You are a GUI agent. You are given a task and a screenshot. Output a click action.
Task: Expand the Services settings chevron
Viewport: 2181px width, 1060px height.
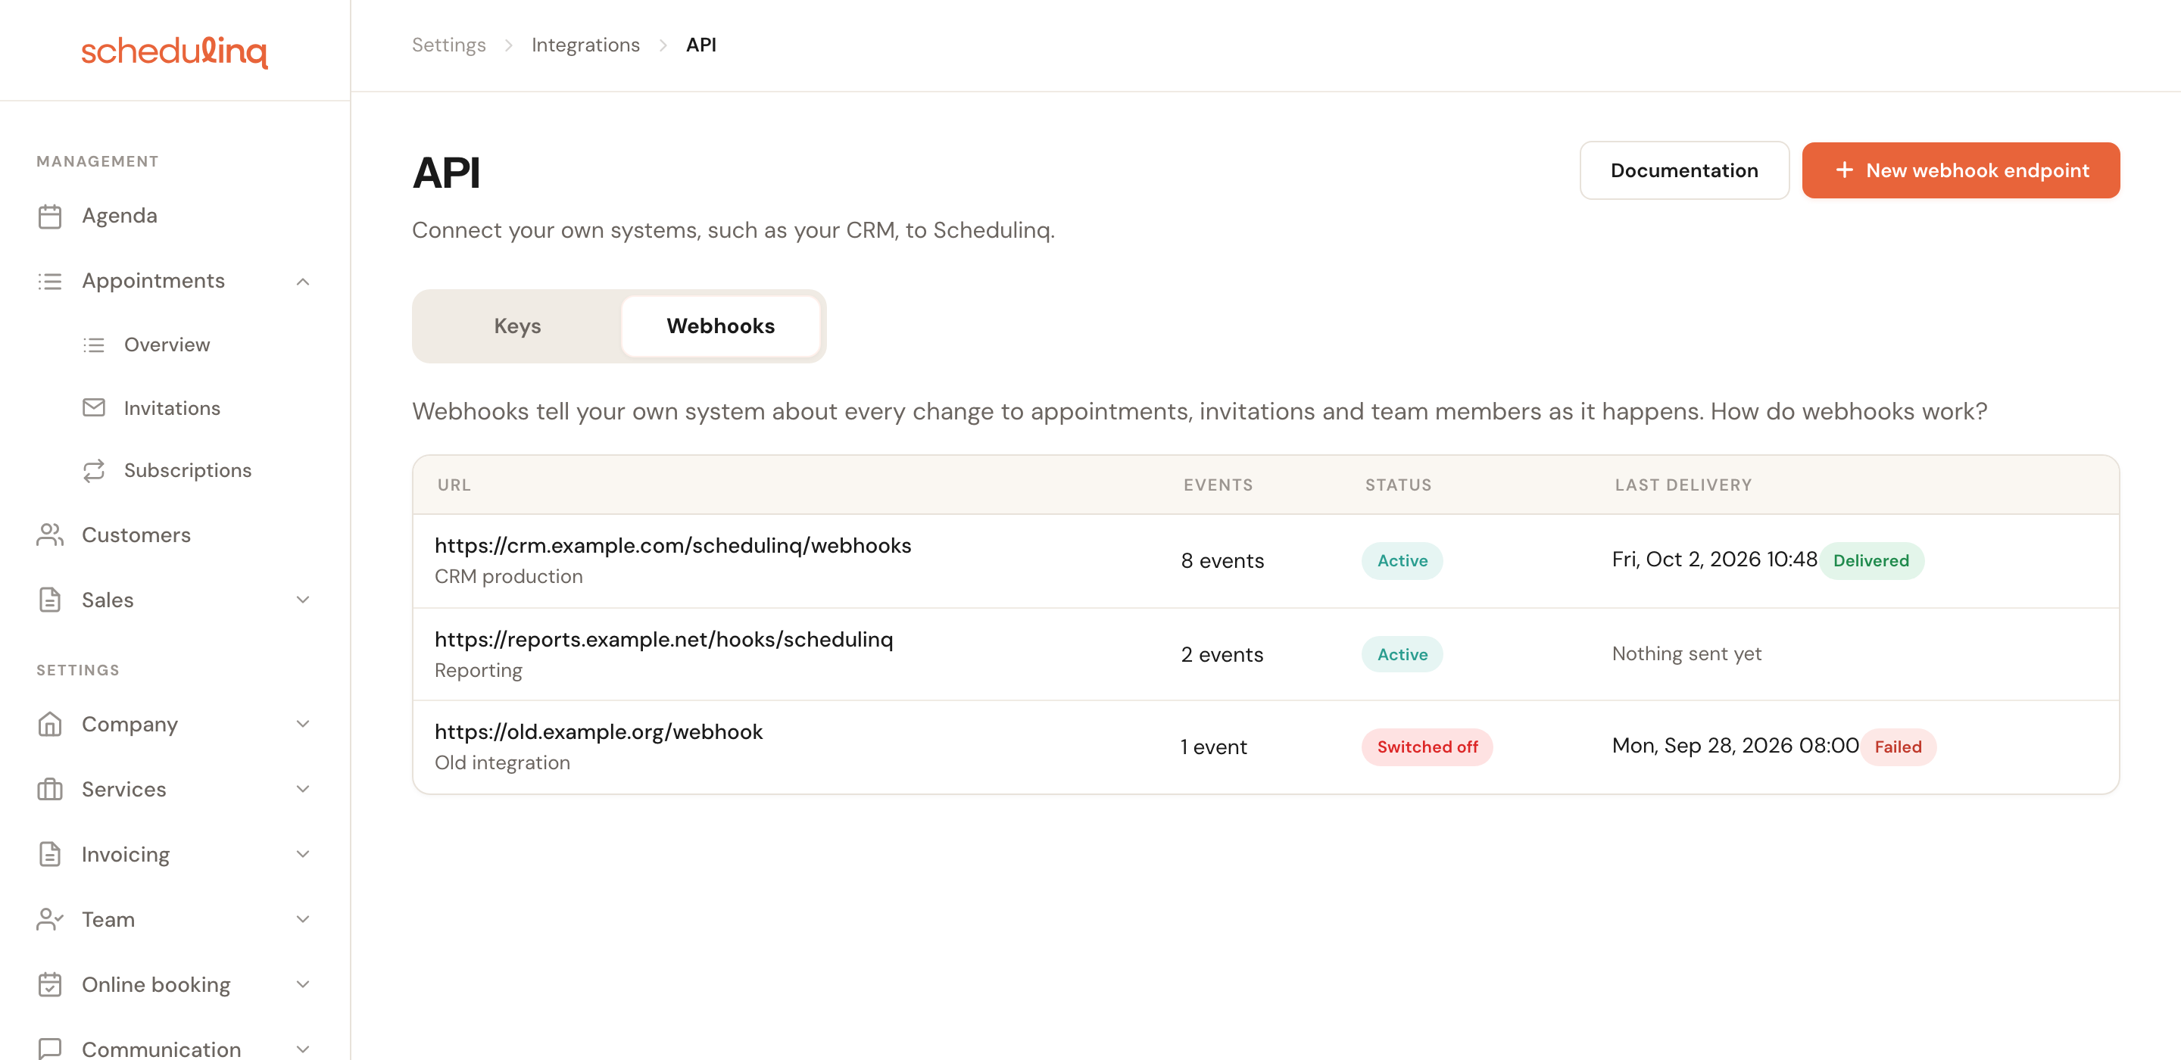[303, 789]
